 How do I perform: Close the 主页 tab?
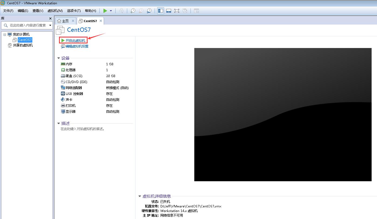coord(73,21)
